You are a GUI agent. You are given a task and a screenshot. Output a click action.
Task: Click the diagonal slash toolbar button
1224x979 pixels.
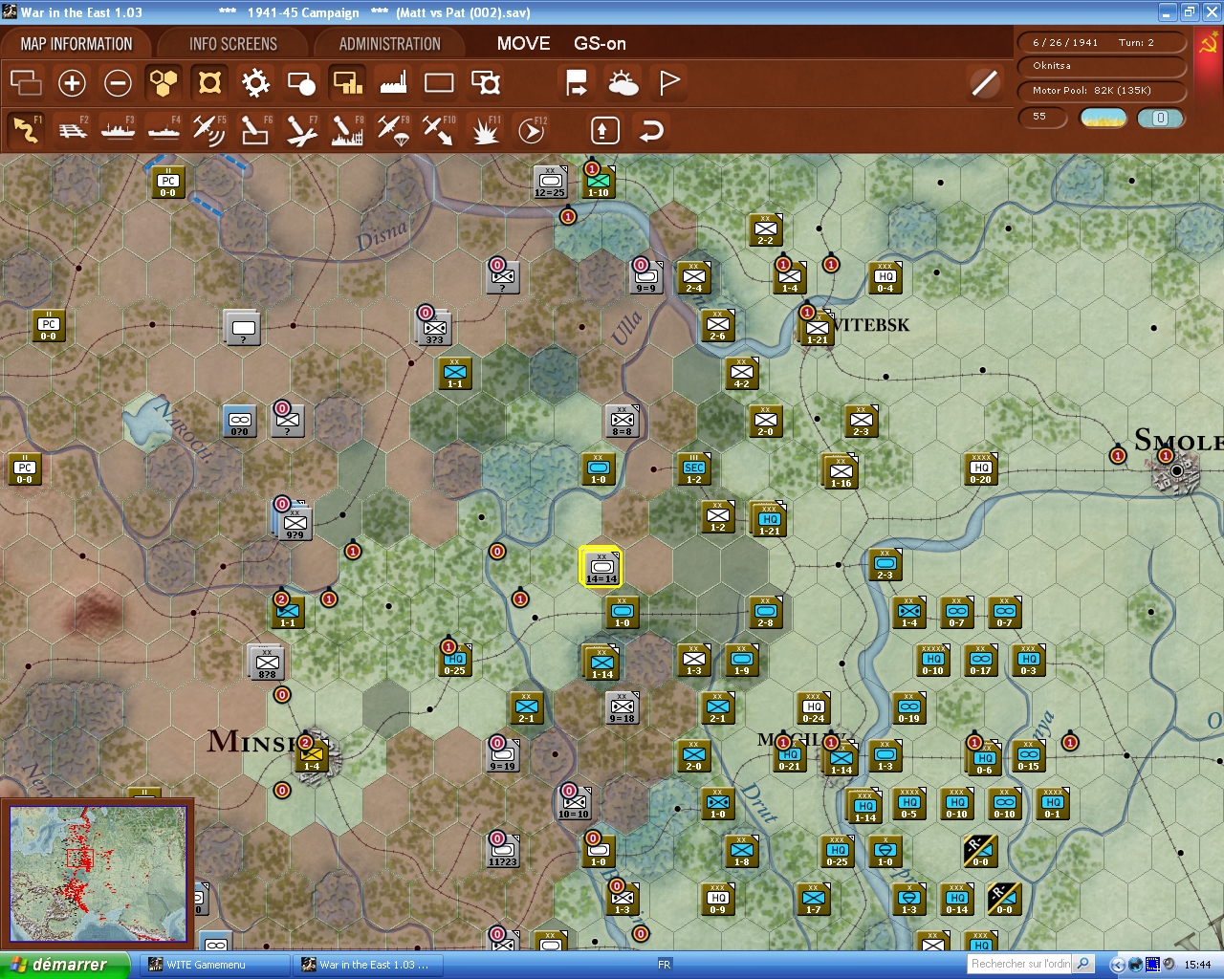984,83
